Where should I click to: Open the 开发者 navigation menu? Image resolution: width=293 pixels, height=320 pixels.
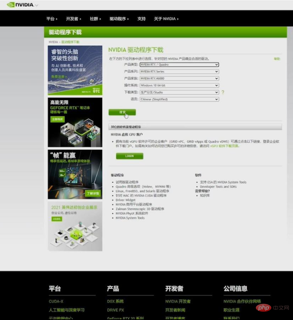tap(73, 19)
